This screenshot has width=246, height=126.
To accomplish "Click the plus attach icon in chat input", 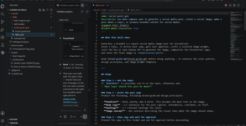I will click(x=60, y=116).
